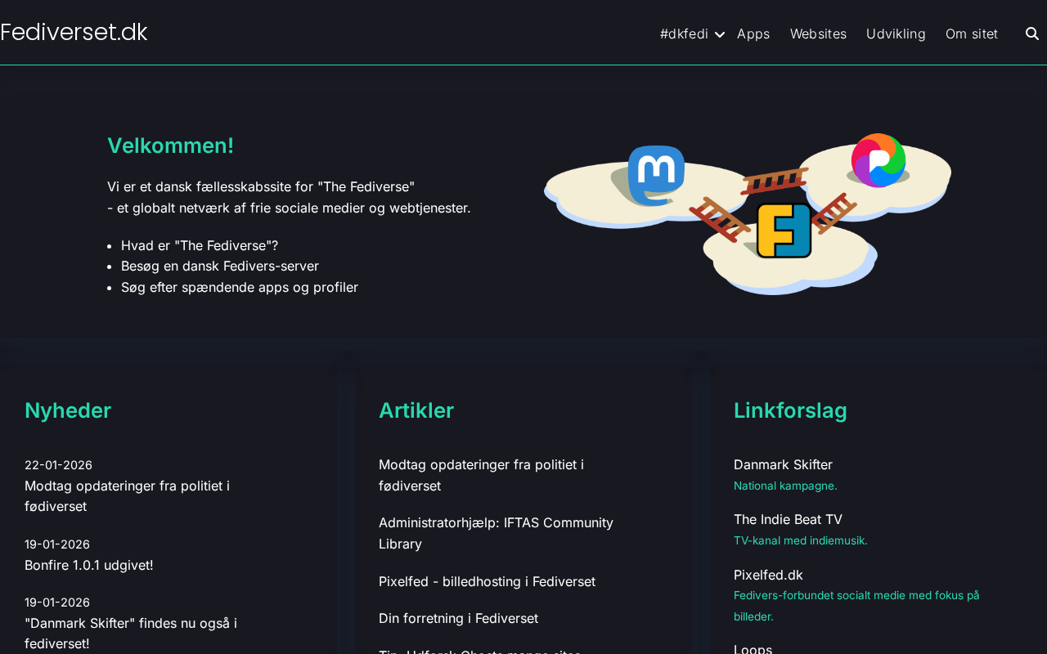This screenshot has width=1047, height=654.
Task: Click 'National kampagne.' description text
Action: (x=785, y=486)
